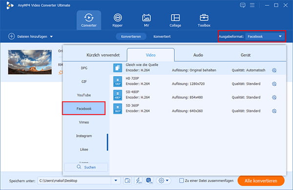Image resolution: width=293 pixels, height=190 pixels.
Task: Switch to the Audio tab
Action: point(198,55)
